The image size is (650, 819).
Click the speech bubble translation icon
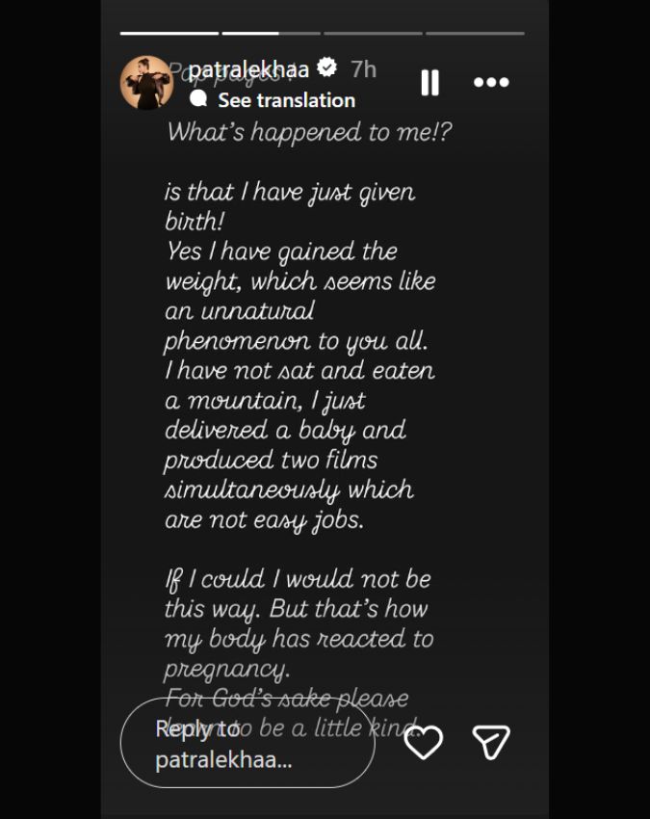(x=198, y=99)
